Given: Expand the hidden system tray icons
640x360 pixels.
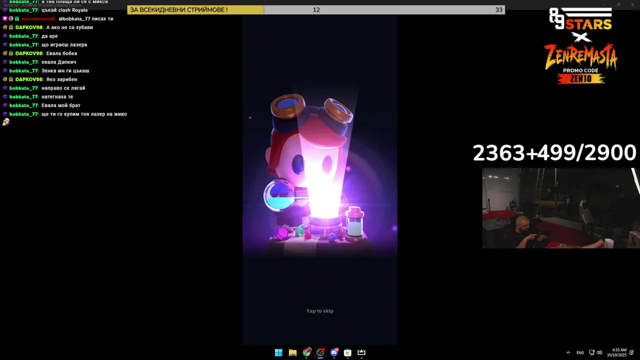Looking at the screenshot, I should [x=568, y=352].
